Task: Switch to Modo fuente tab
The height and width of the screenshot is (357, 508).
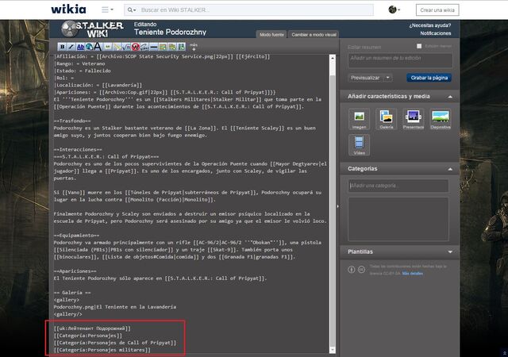Action: point(271,35)
